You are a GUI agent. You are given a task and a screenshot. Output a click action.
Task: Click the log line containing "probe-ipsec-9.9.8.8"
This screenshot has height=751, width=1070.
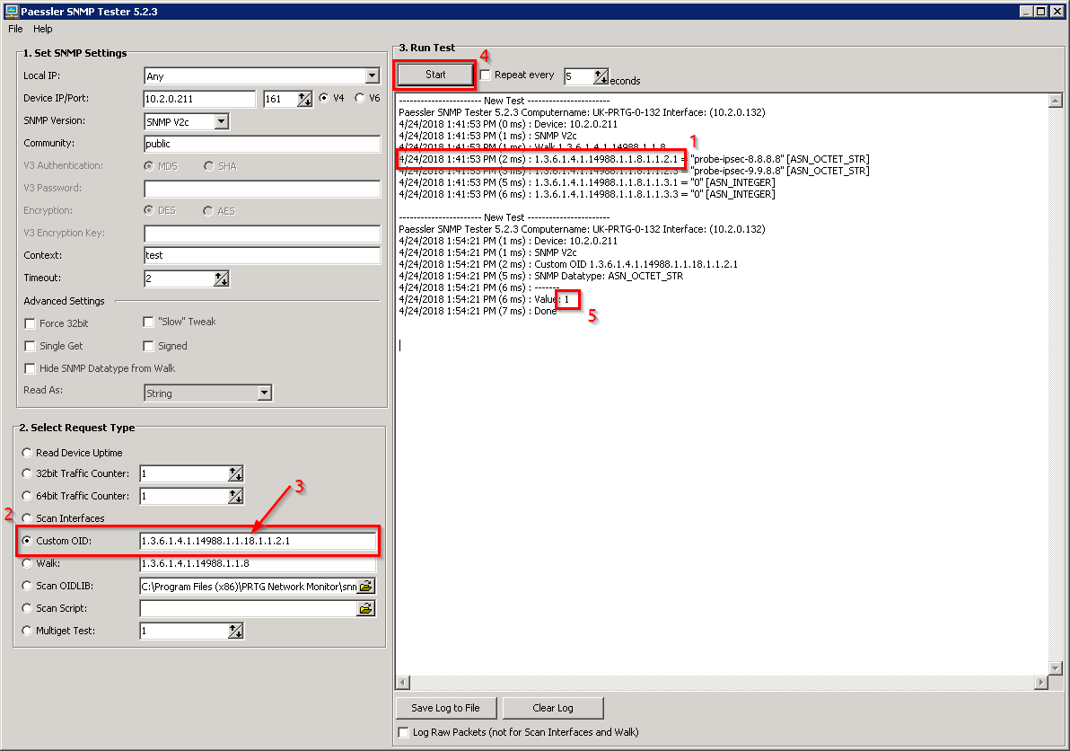634,172
